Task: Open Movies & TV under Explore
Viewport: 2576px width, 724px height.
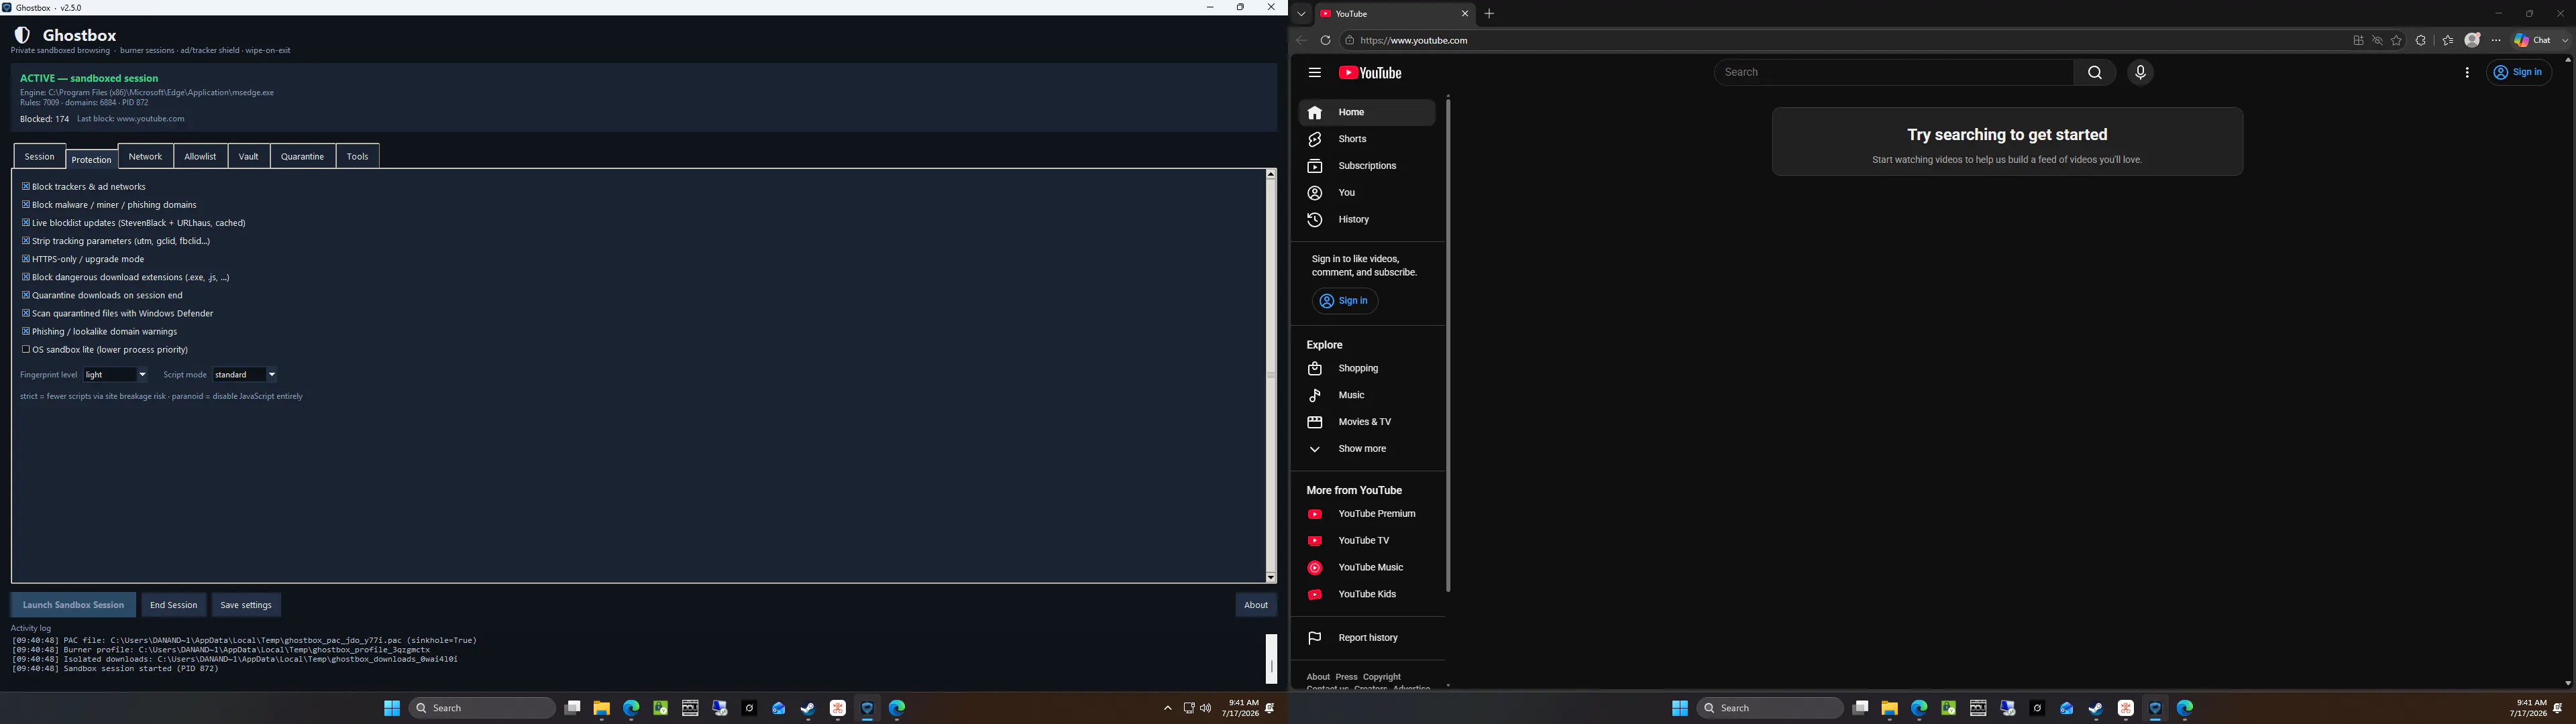Action: [x=1366, y=422]
